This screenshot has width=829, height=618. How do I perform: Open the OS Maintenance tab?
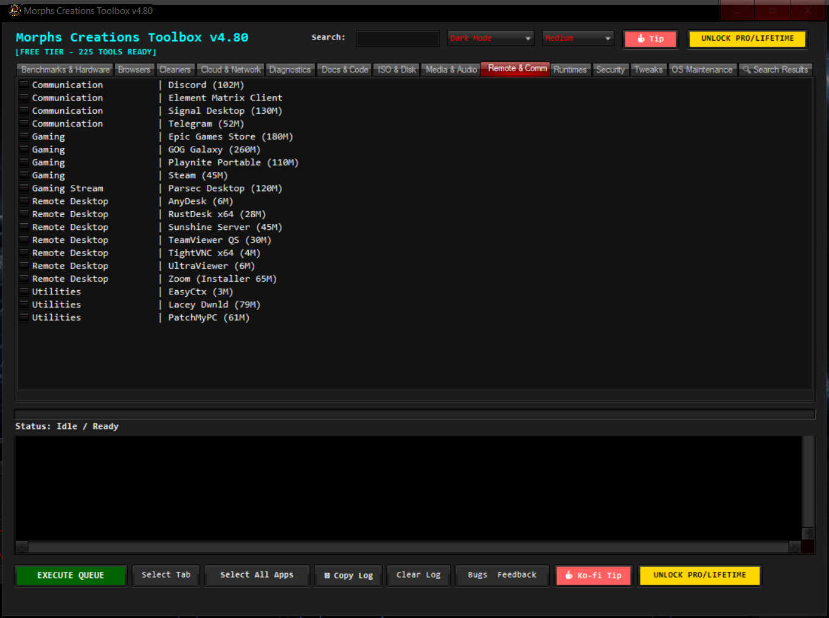[702, 70]
